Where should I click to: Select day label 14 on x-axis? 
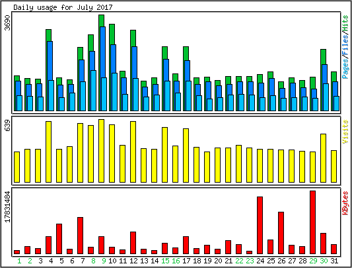[155, 261]
